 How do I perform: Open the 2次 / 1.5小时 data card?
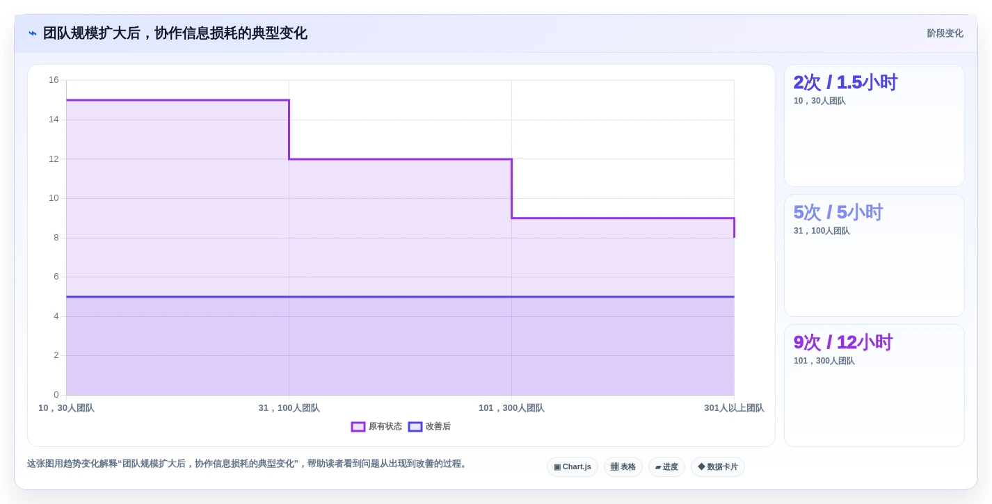(874, 126)
